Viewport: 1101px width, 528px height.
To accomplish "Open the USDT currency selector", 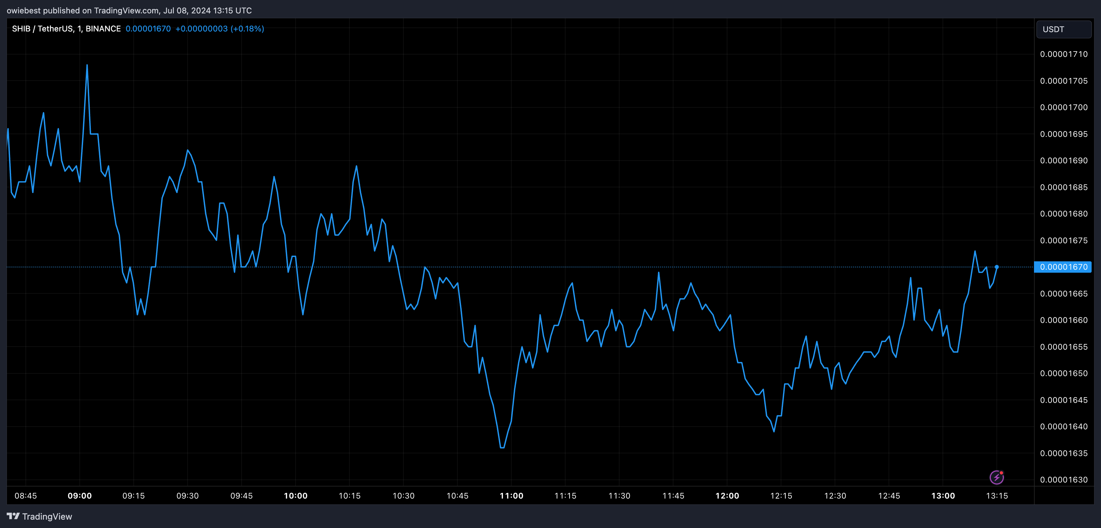I will coord(1063,29).
